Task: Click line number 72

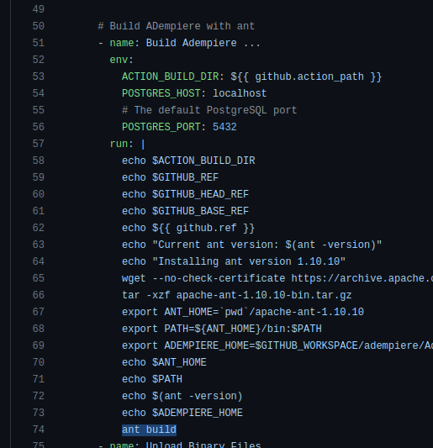Action: (39, 396)
